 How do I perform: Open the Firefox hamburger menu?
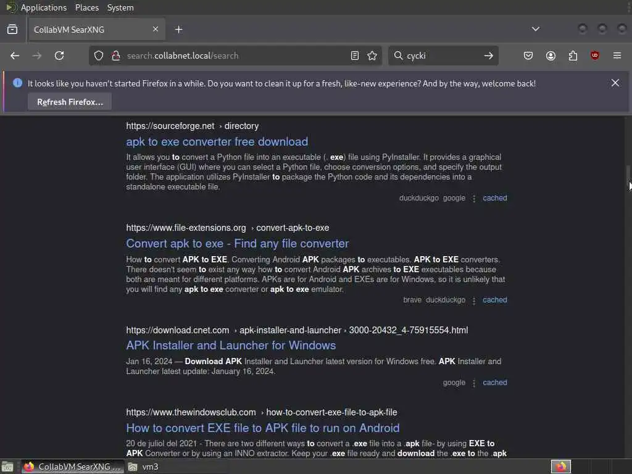617,56
